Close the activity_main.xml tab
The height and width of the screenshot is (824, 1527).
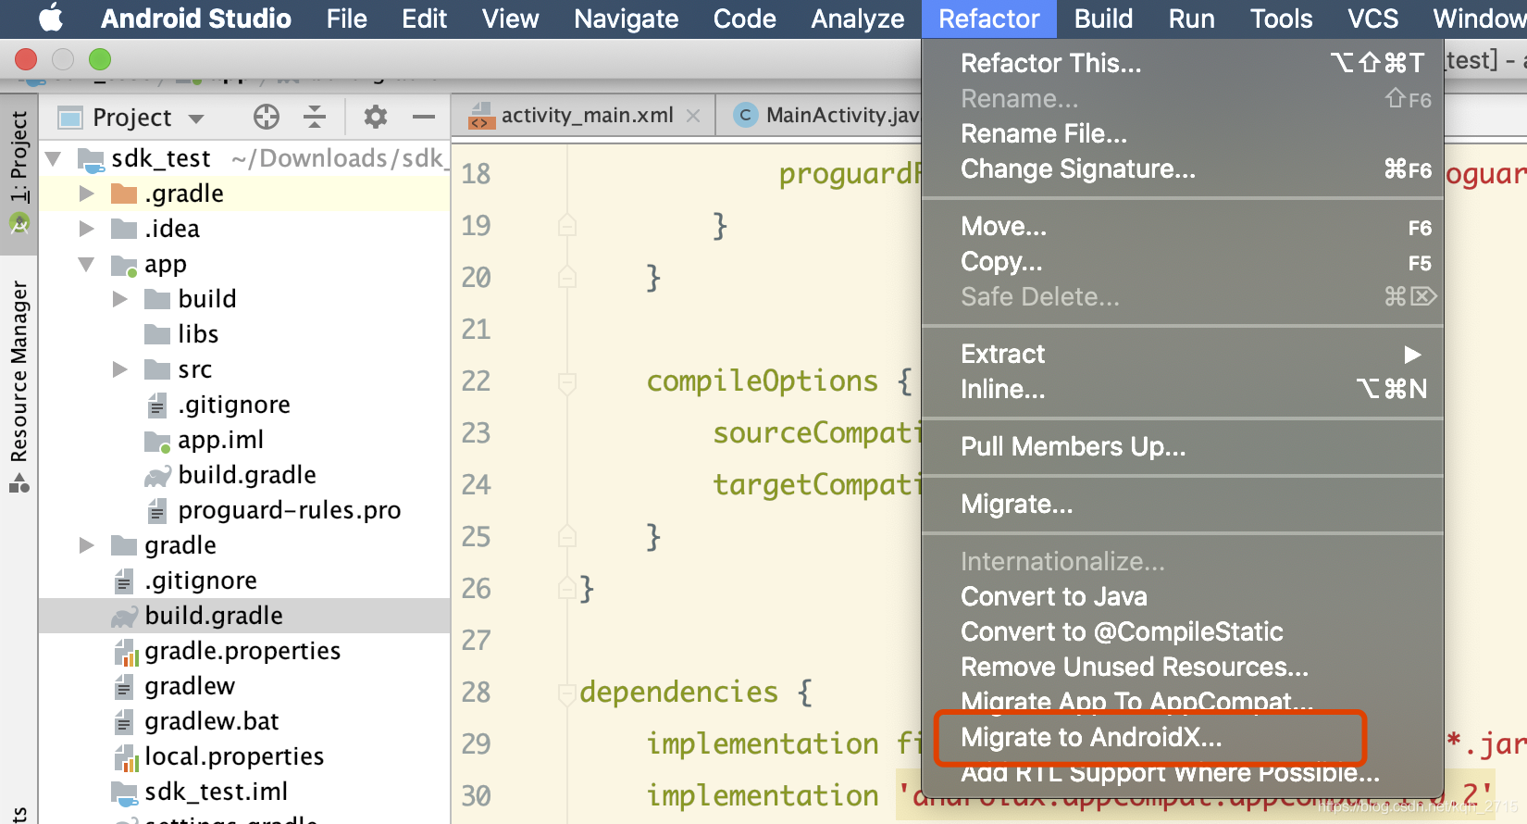(693, 116)
